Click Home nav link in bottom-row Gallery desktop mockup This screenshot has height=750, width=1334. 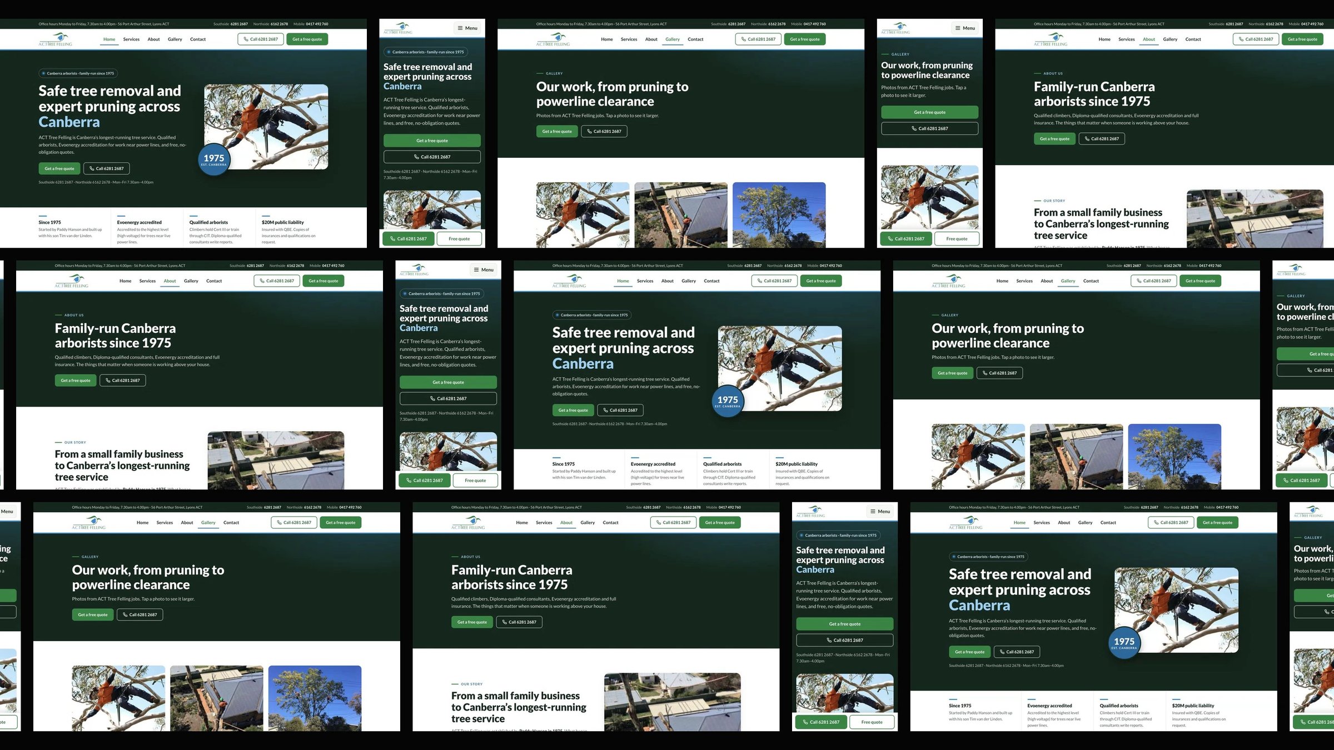coord(143,523)
